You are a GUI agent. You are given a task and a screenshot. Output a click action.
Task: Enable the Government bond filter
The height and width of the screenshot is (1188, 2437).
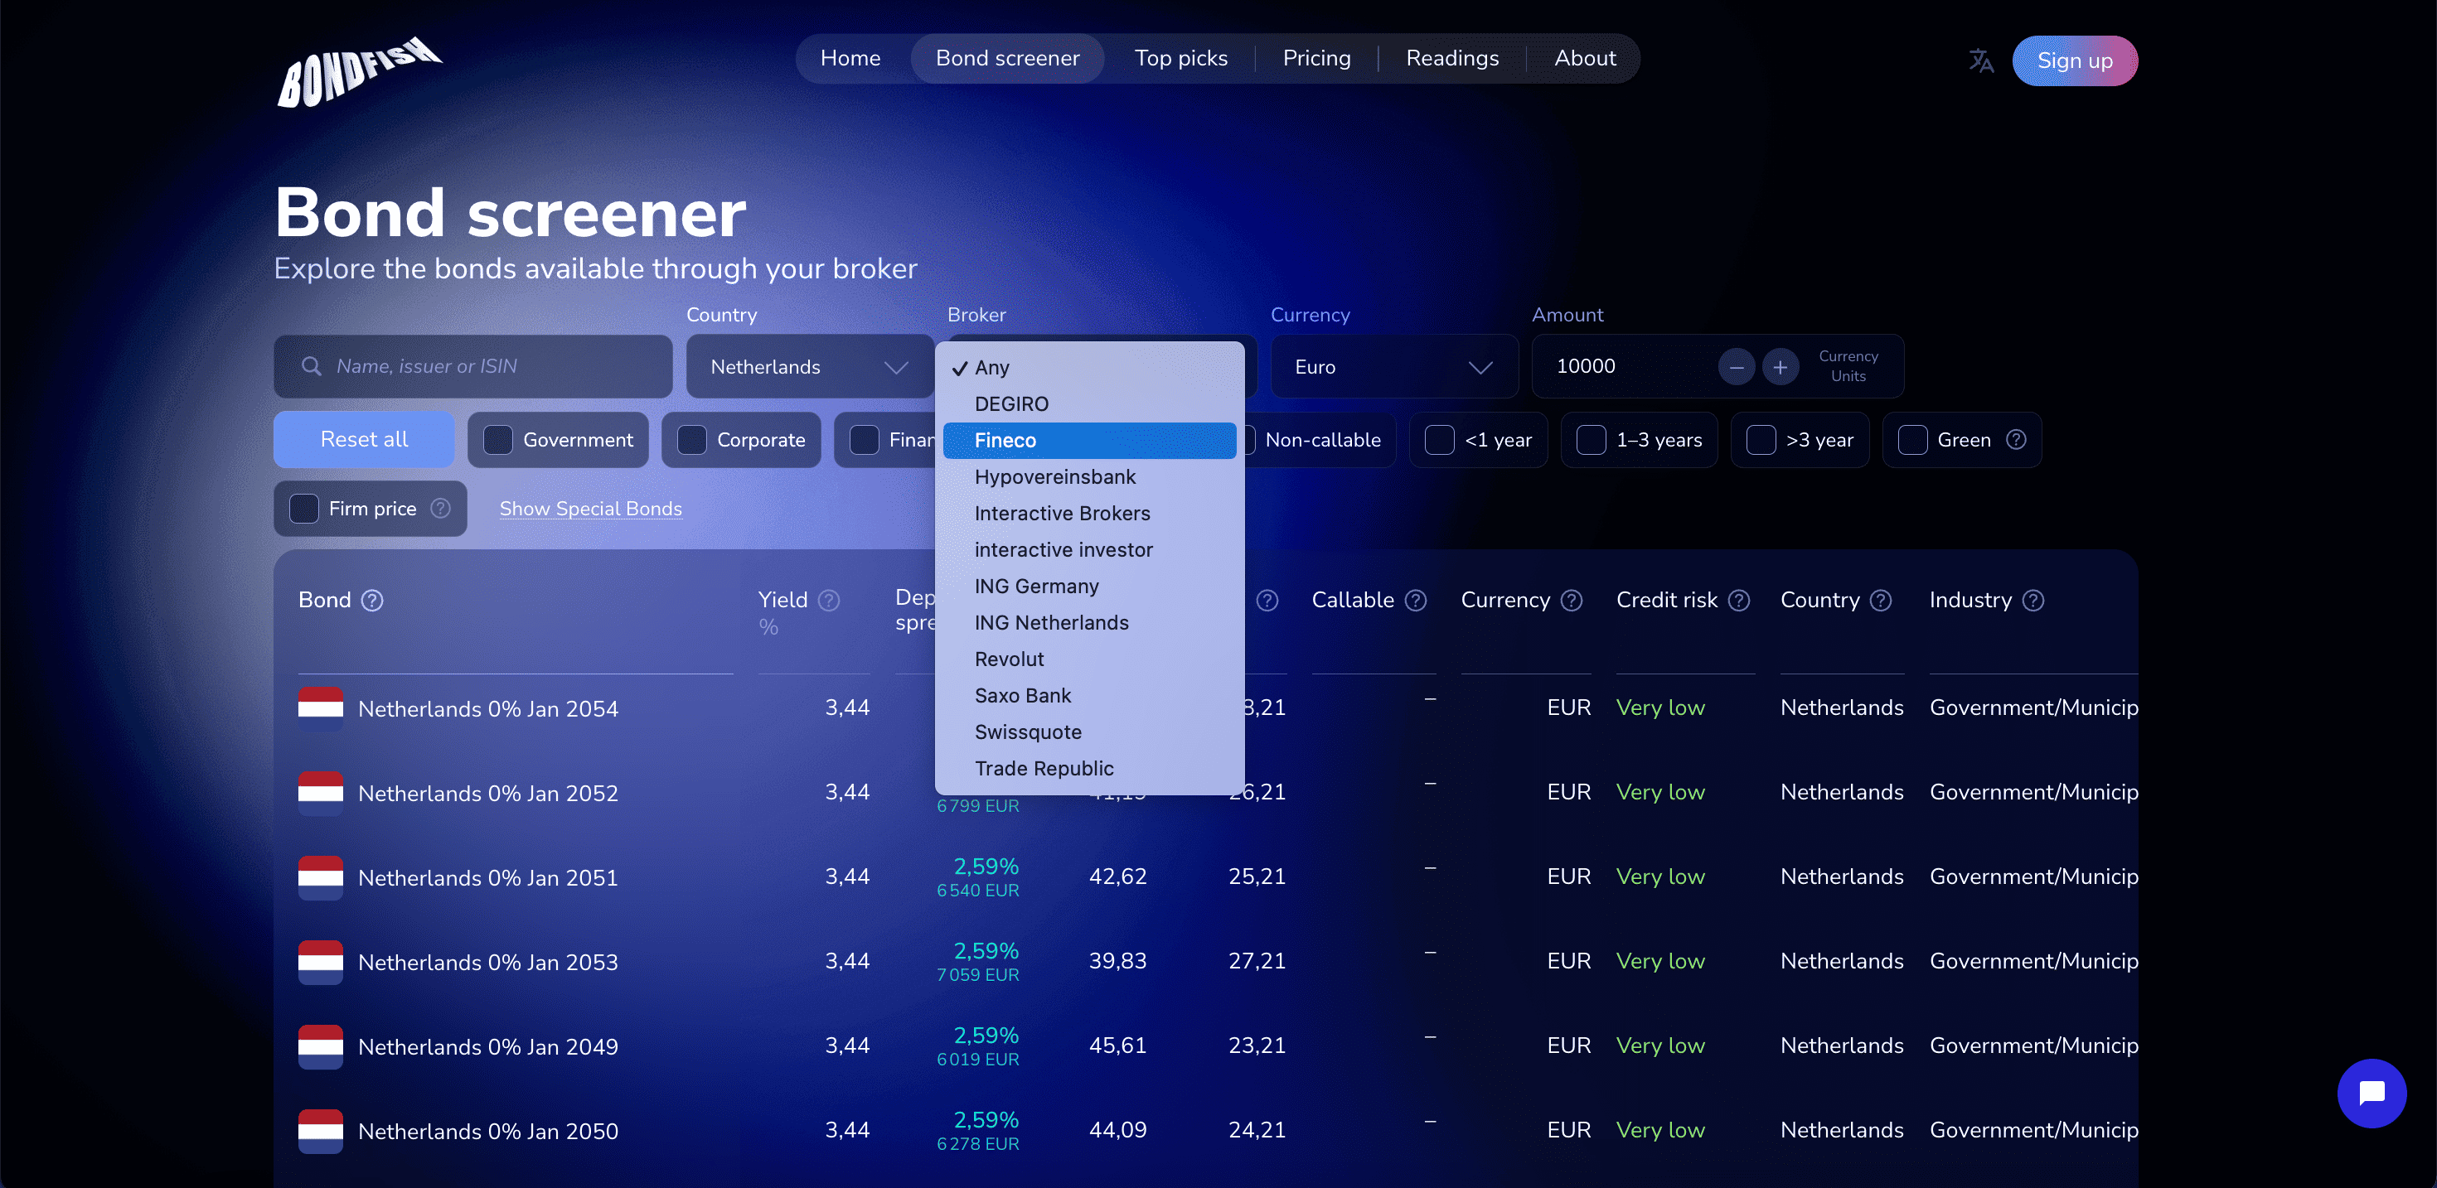click(498, 439)
